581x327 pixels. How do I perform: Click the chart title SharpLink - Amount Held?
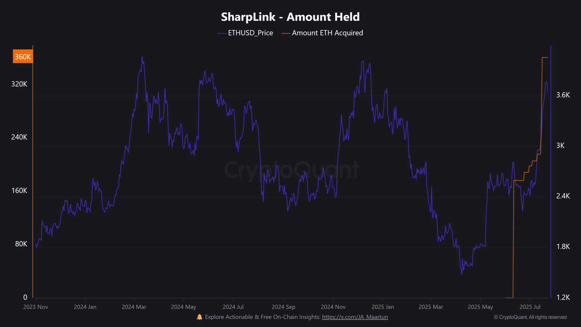[290, 17]
